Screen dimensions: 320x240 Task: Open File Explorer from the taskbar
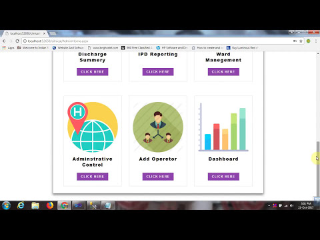(x=35, y=205)
